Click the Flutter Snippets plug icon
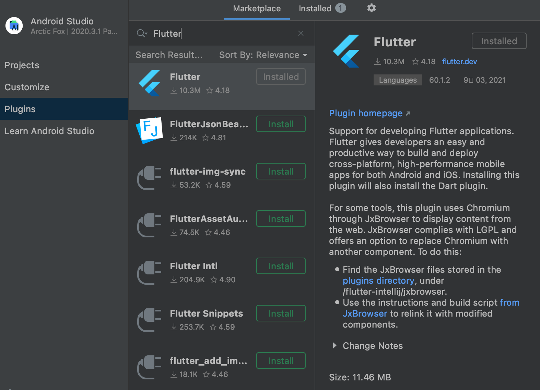This screenshot has height=390, width=540. (149, 320)
